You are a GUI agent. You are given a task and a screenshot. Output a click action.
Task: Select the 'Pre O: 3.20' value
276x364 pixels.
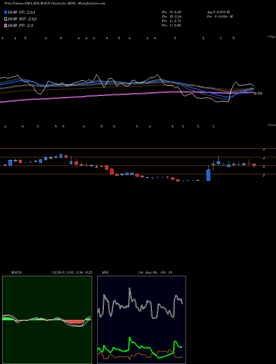pos(172,12)
